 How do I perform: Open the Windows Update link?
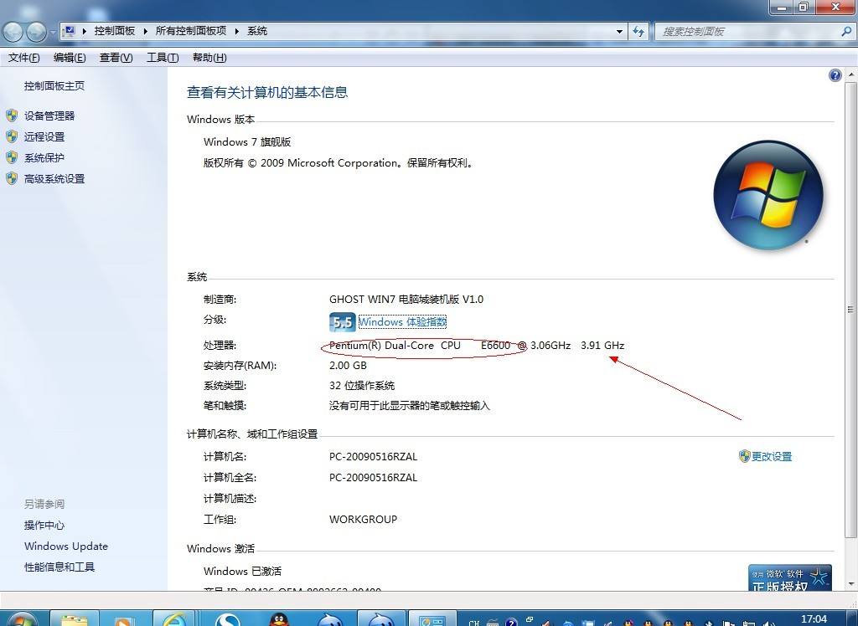pyautogui.click(x=66, y=546)
